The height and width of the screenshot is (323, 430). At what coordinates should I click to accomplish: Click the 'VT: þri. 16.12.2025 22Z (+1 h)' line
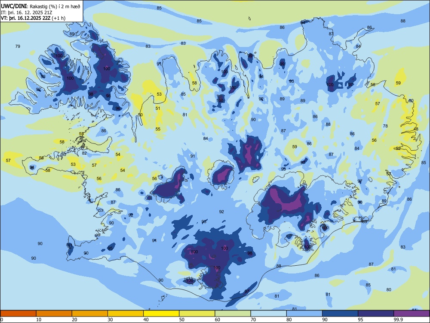(x=33, y=18)
